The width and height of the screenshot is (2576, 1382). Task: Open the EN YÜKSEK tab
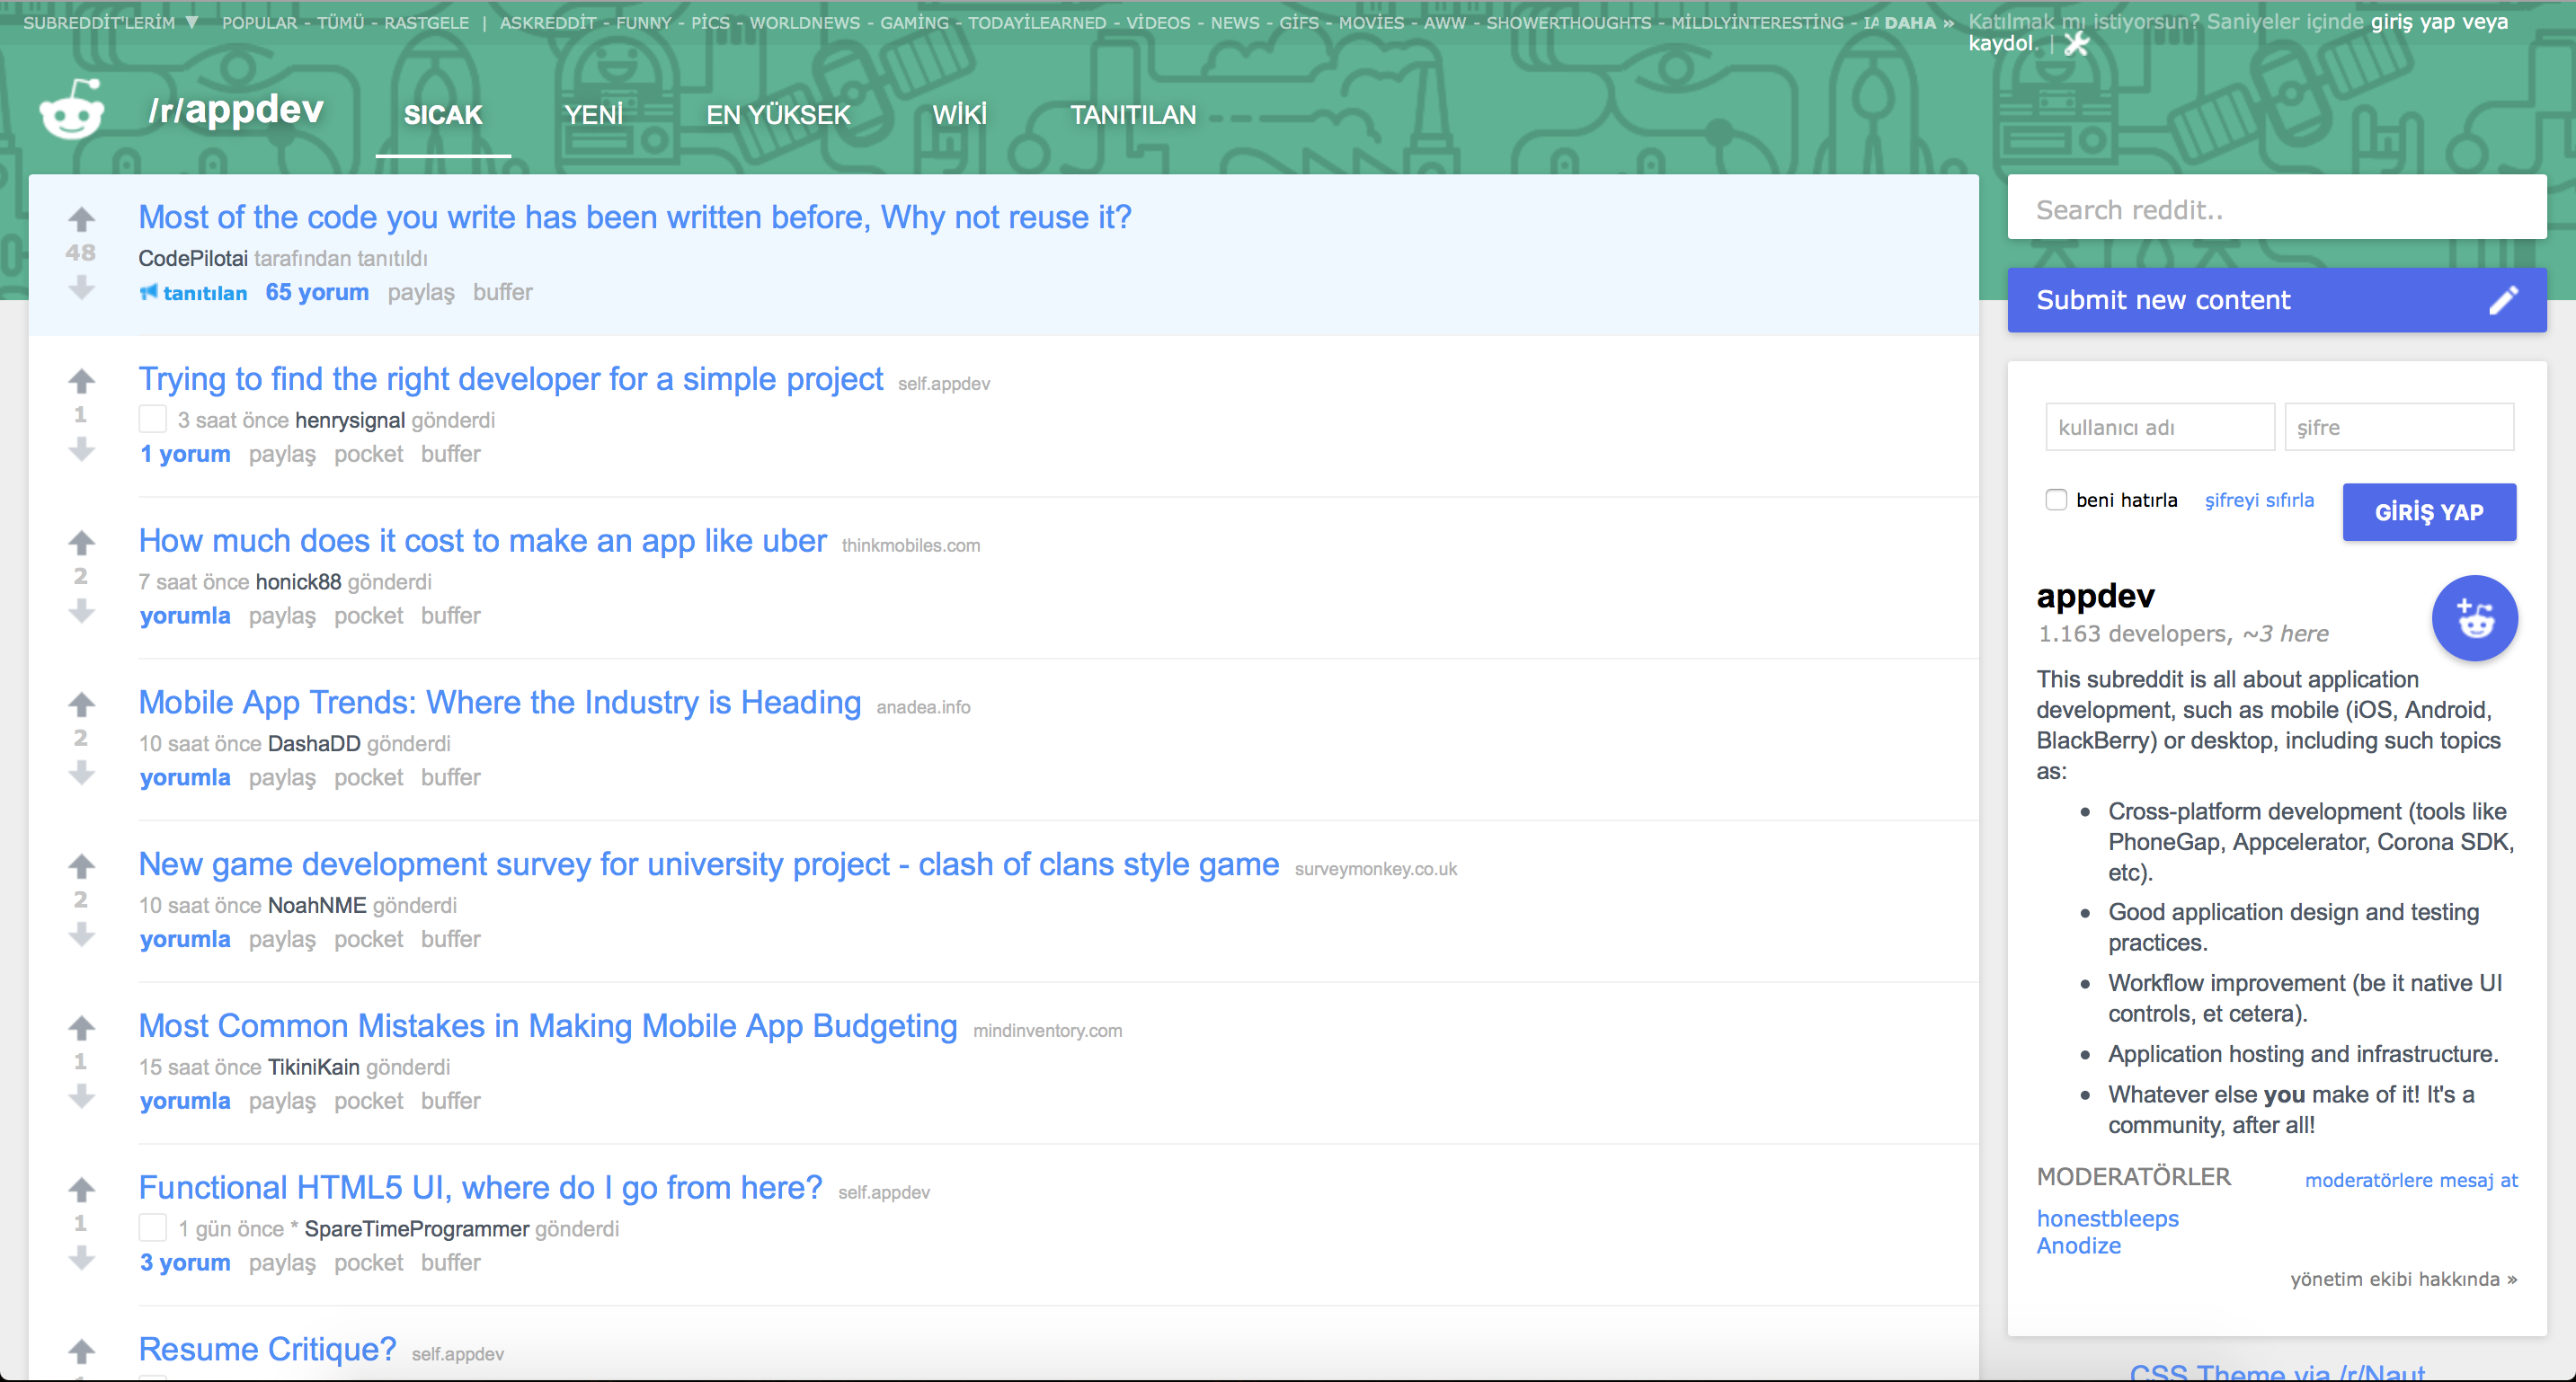[x=778, y=115]
